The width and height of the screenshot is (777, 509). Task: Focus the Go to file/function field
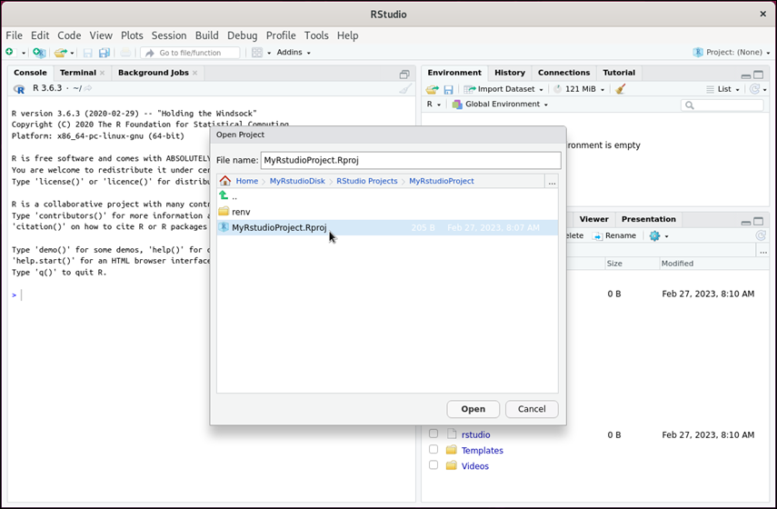[190, 53]
